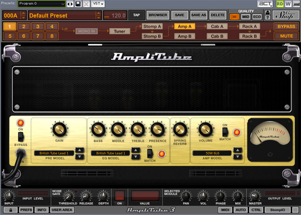
Task: Click the BASS knob
Action: (98, 130)
